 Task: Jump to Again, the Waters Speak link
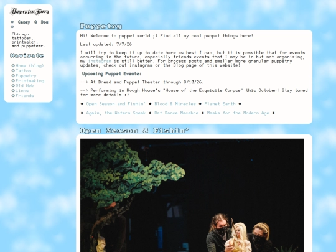click(x=116, y=113)
